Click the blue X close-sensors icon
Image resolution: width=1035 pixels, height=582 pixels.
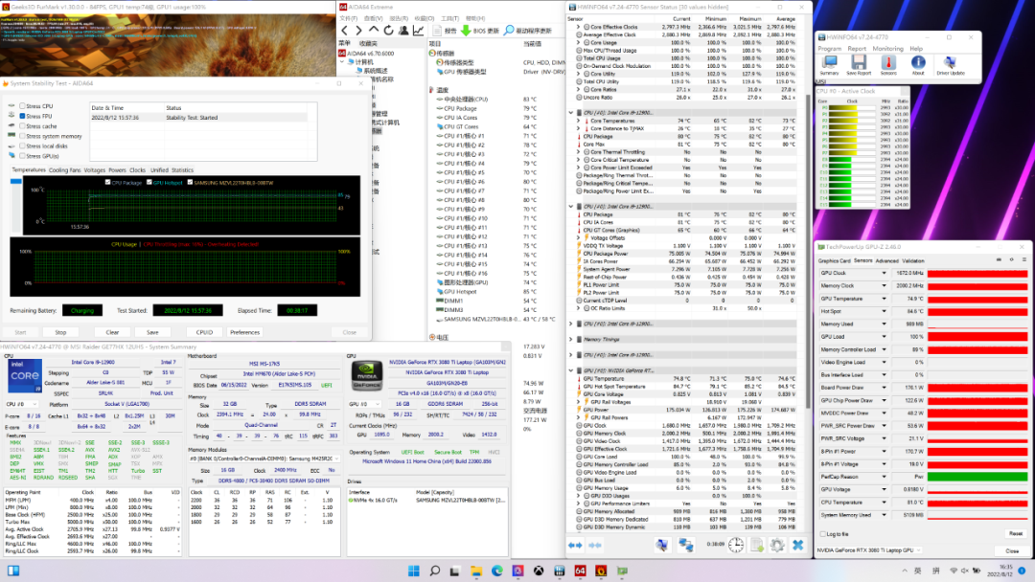click(797, 545)
